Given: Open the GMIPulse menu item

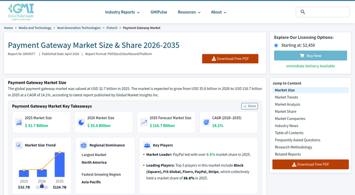Looking at the screenshot, I should point(159,12).
